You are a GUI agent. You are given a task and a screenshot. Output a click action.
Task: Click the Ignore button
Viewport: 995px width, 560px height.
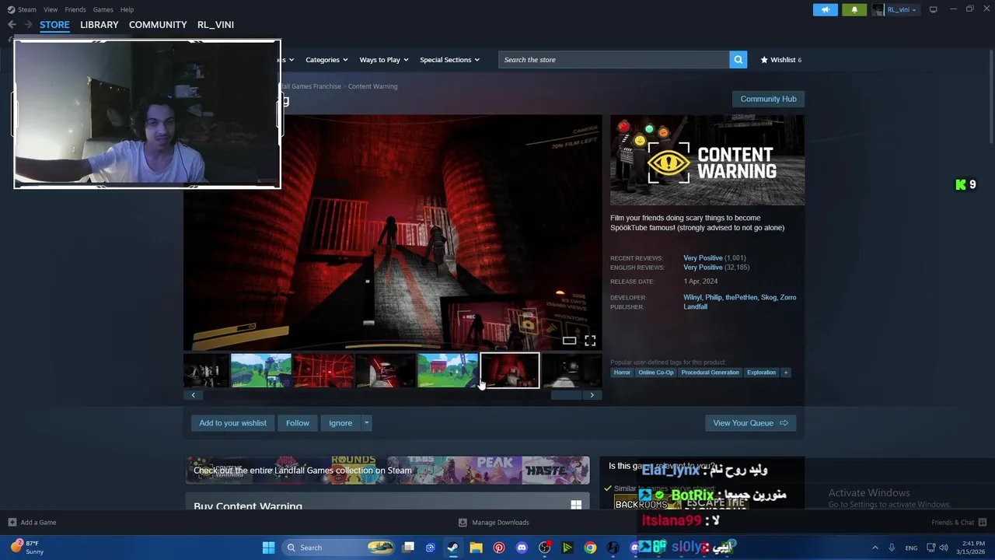[340, 423]
